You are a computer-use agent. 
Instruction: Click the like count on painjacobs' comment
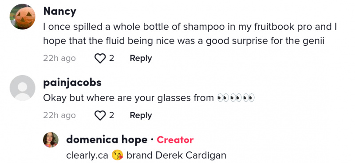111,115
